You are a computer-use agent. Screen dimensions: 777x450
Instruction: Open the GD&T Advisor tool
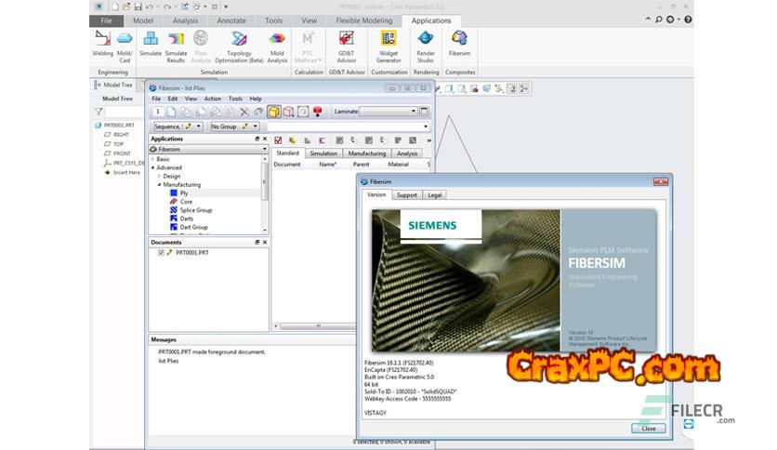[x=347, y=44]
